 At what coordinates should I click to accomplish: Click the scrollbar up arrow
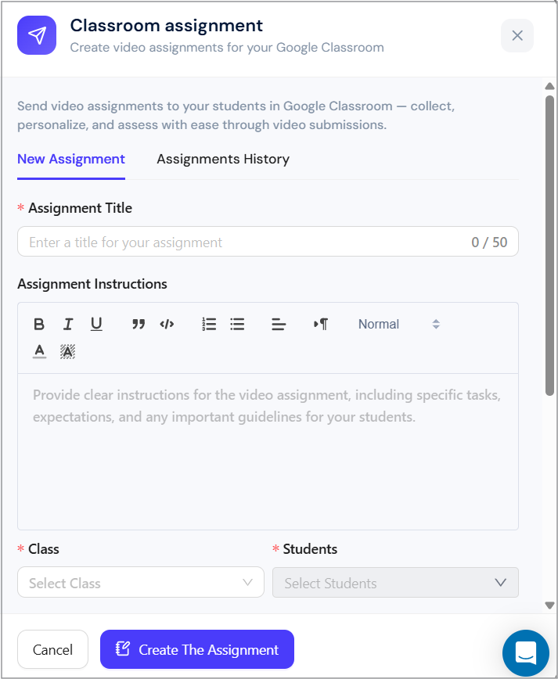point(549,86)
